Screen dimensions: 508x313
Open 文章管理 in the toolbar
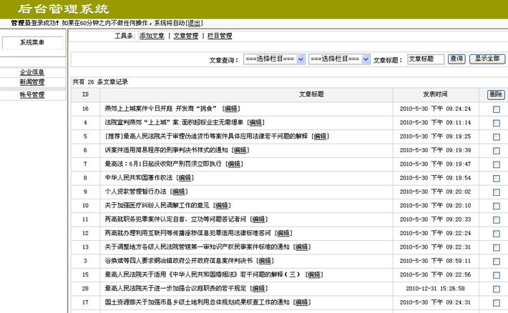(186, 36)
